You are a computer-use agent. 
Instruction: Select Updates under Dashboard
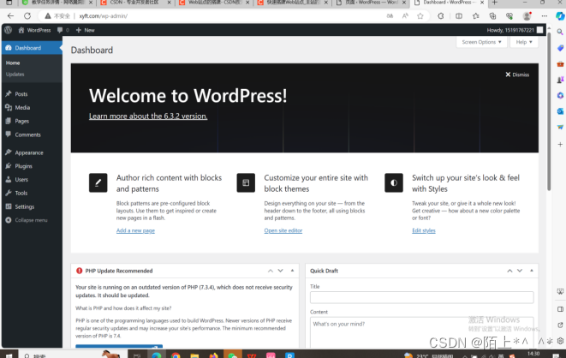[15, 75]
